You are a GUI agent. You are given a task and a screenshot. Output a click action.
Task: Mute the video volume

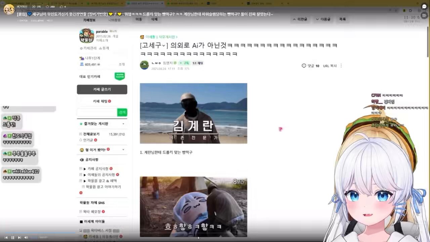click(26, 237)
